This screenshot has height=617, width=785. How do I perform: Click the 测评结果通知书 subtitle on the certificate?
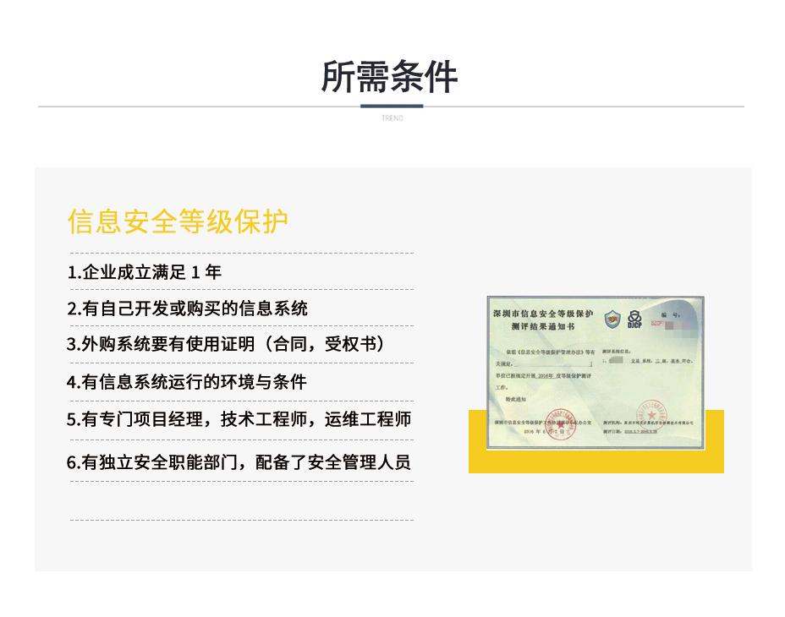pos(543,326)
